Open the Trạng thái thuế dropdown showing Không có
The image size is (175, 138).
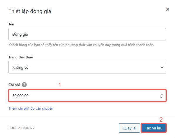click(87, 67)
